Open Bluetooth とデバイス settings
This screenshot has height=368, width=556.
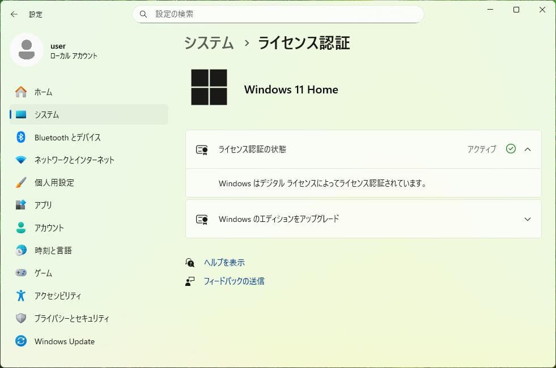tap(89, 137)
